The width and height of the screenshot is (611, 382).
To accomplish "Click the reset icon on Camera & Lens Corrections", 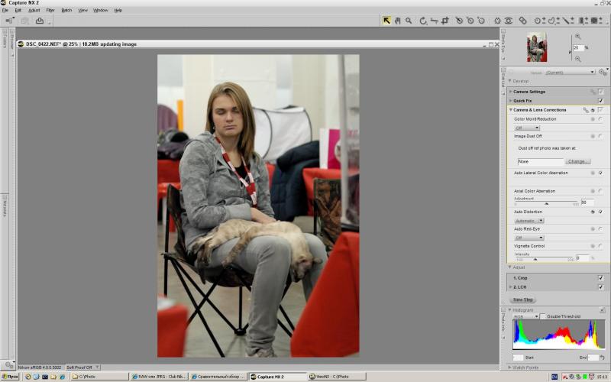I will tap(593, 110).
